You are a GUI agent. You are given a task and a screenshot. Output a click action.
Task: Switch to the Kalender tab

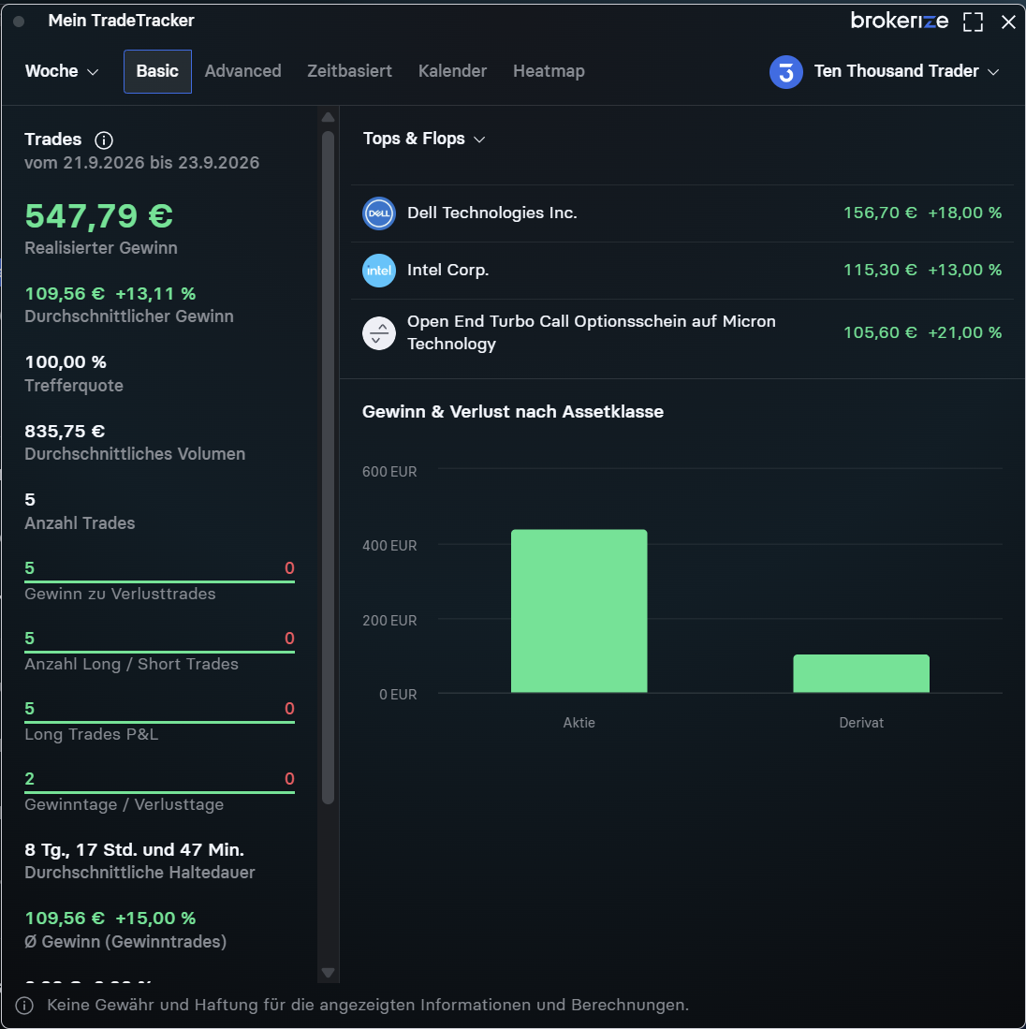tap(453, 71)
